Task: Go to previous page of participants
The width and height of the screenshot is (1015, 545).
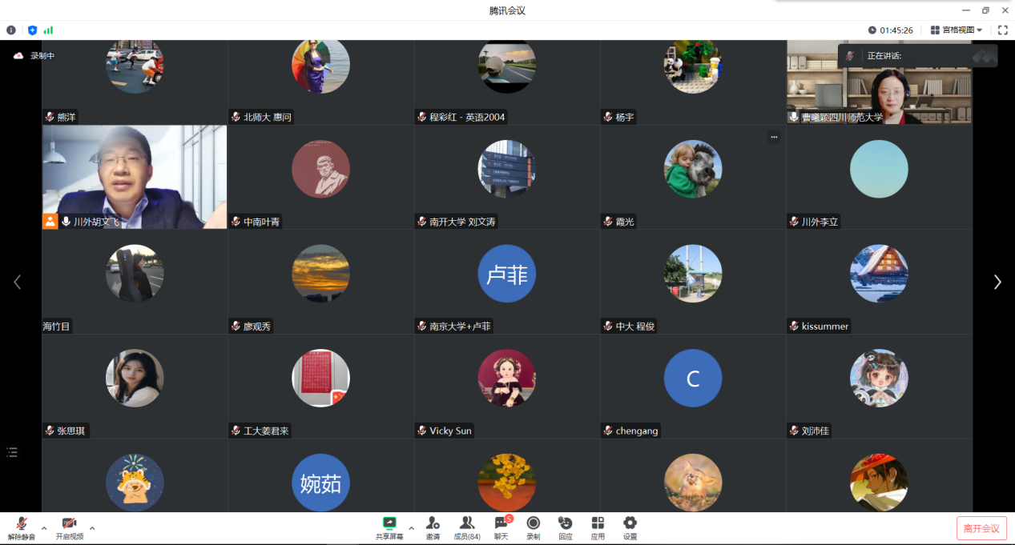Action: pyautogui.click(x=17, y=282)
